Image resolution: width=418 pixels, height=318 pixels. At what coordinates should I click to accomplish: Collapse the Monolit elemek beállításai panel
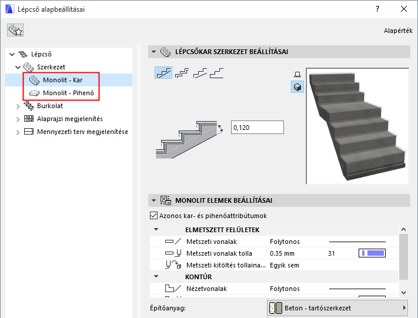[154, 200]
